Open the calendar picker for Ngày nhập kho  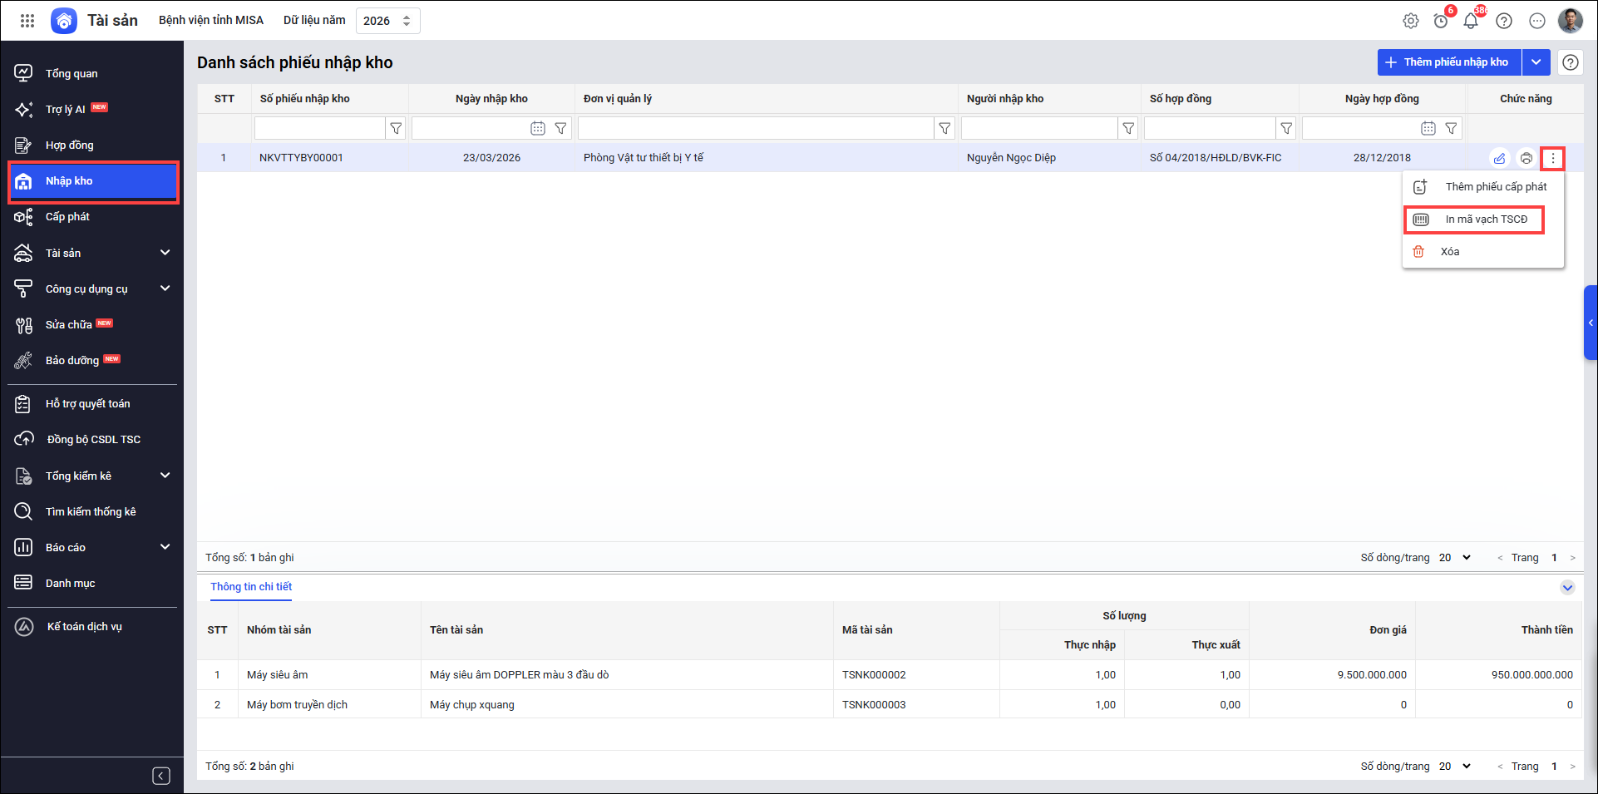[x=538, y=128]
